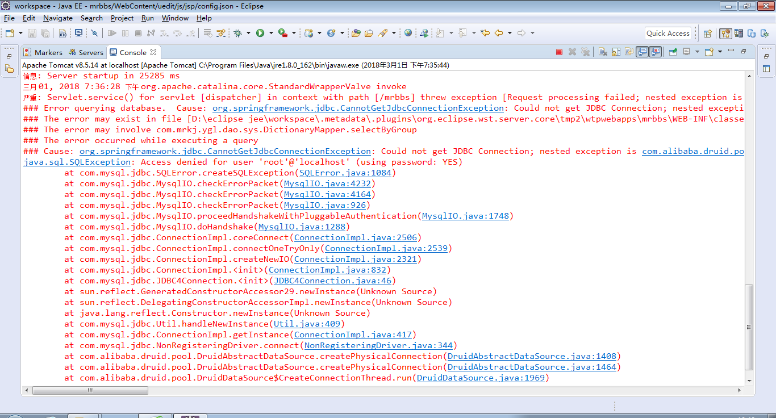Open the Next Annotation dropdown arrow

[x=451, y=33]
